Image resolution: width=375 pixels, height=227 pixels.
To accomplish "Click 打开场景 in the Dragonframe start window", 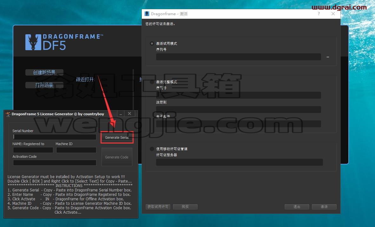I will pyautogui.click(x=44, y=85).
